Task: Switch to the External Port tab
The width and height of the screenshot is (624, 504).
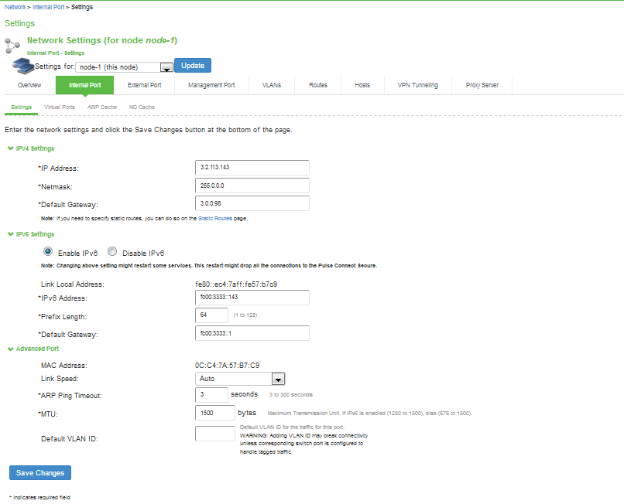Action: click(x=144, y=85)
